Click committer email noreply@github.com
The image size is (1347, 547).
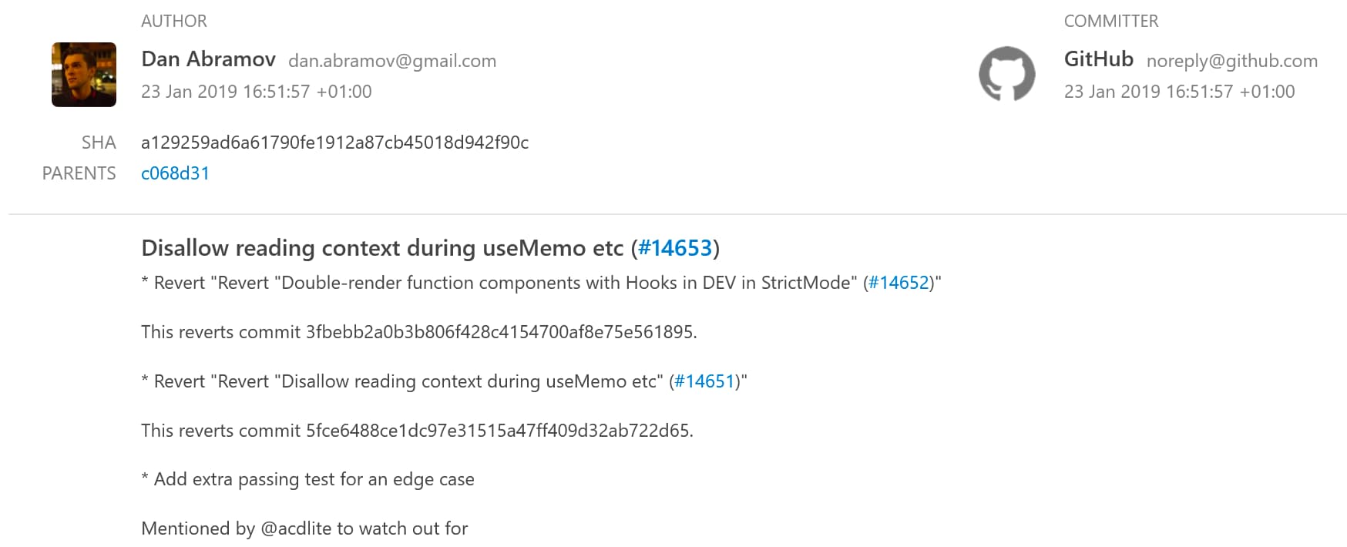[1232, 61]
